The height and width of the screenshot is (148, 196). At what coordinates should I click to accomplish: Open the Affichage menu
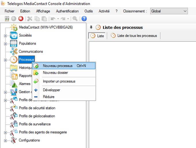43,11
